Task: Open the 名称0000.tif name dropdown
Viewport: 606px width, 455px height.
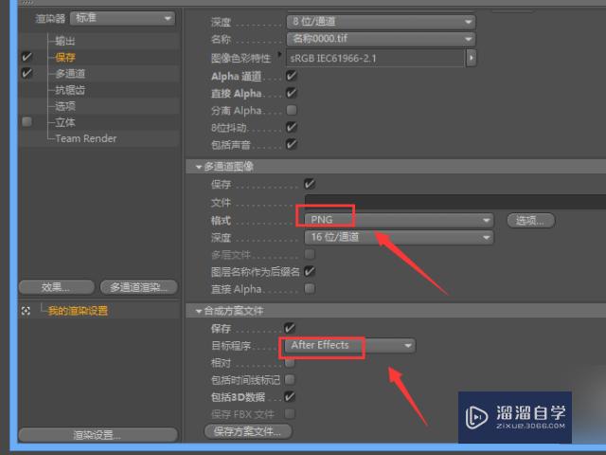Action: pos(381,39)
